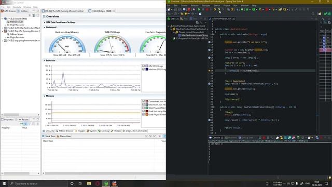
Task: Click the Machine CPU Usage color swatch
Action: (x=147, y=69)
